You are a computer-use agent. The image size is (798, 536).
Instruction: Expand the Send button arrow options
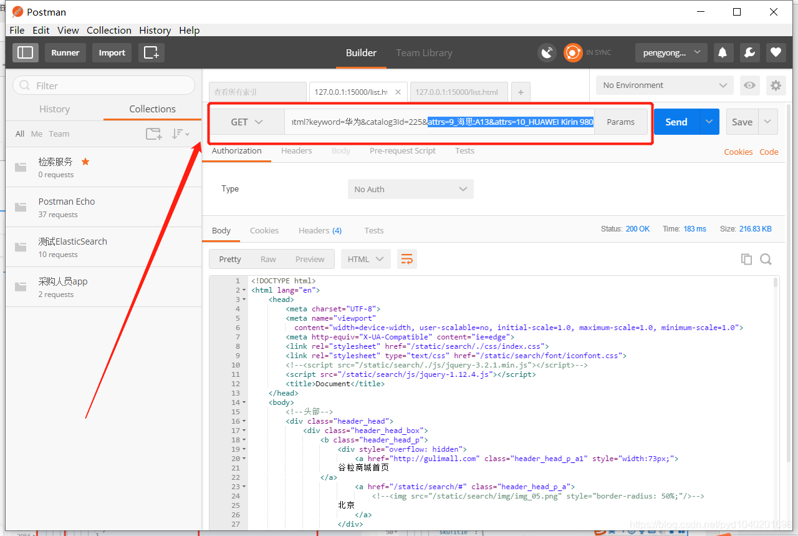pyautogui.click(x=709, y=122)
